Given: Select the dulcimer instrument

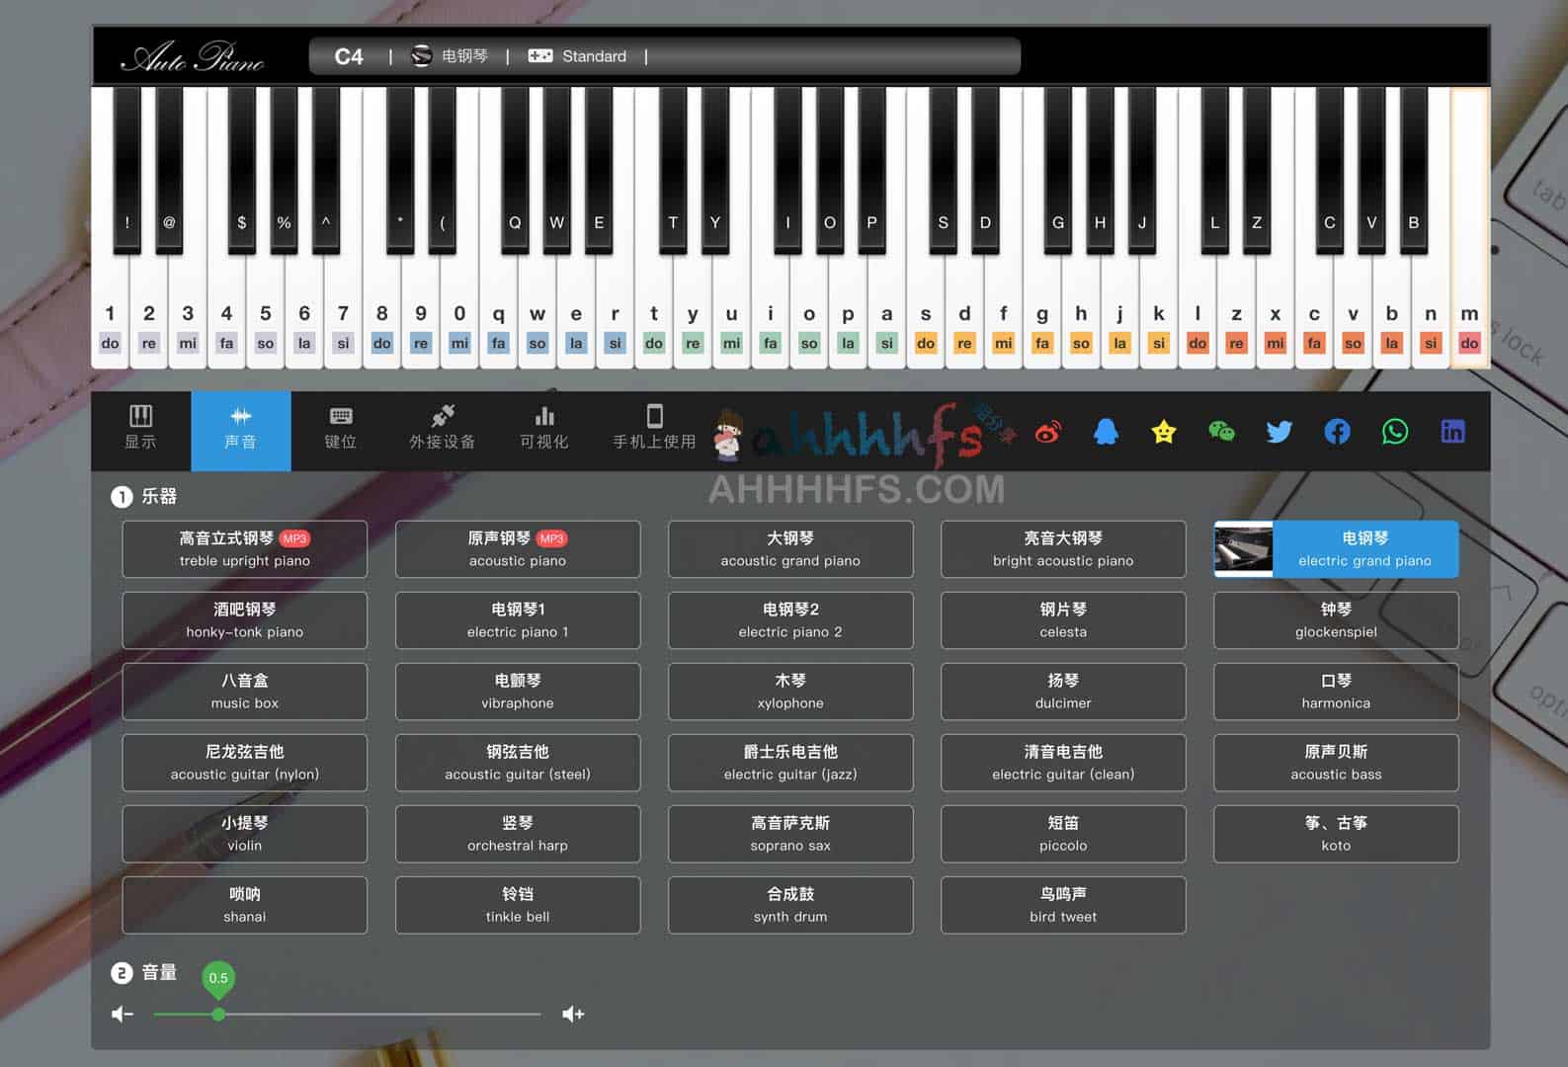Looking at the screenshot, I should (x=1063, y=692).
